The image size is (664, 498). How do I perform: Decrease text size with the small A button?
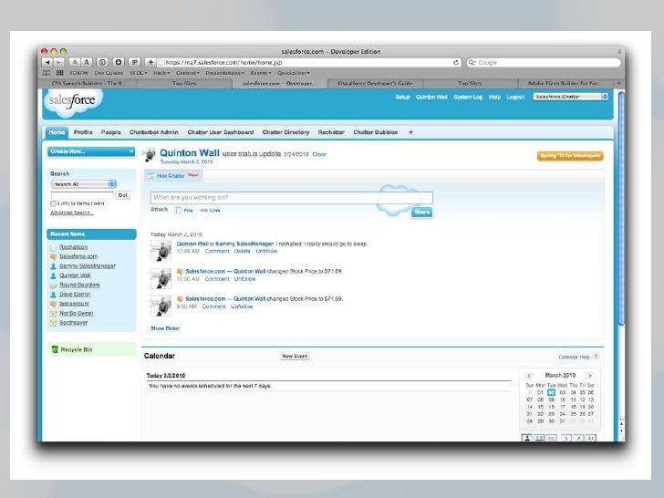point(75,62)
